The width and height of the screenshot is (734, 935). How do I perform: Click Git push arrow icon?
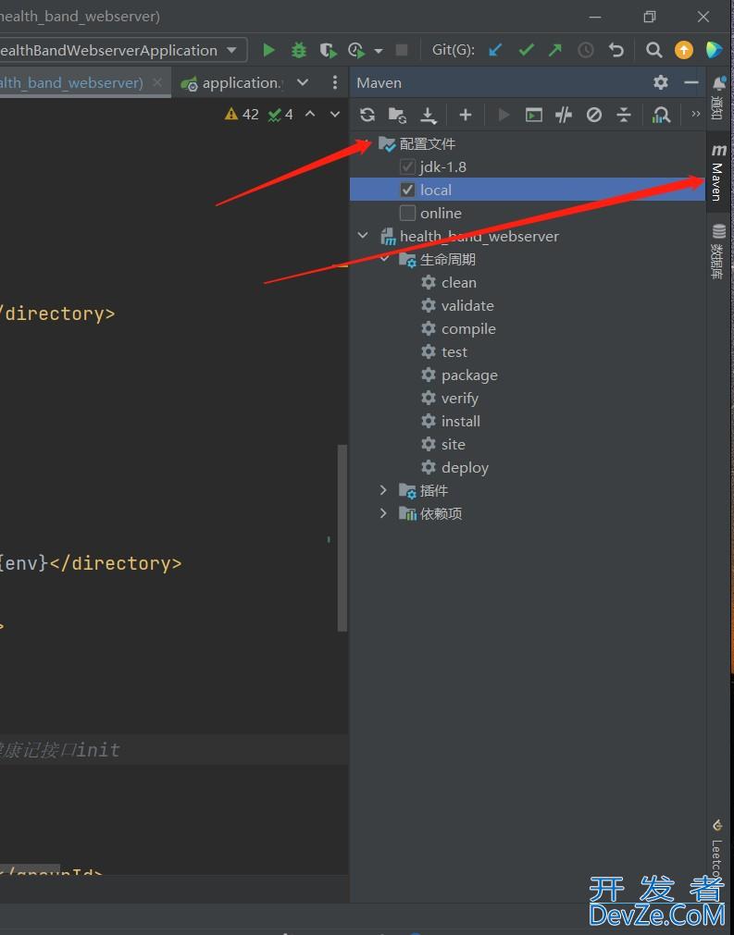[x=555, y=50]
